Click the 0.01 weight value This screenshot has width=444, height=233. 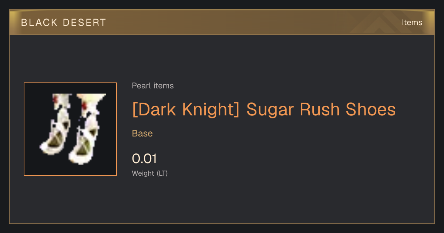pyautogui.click(x=145, y=159)
